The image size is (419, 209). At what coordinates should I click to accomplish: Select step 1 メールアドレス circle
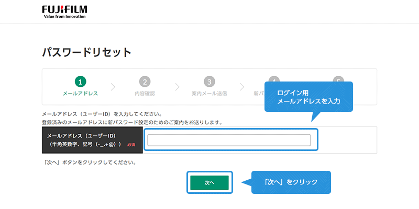80,82
